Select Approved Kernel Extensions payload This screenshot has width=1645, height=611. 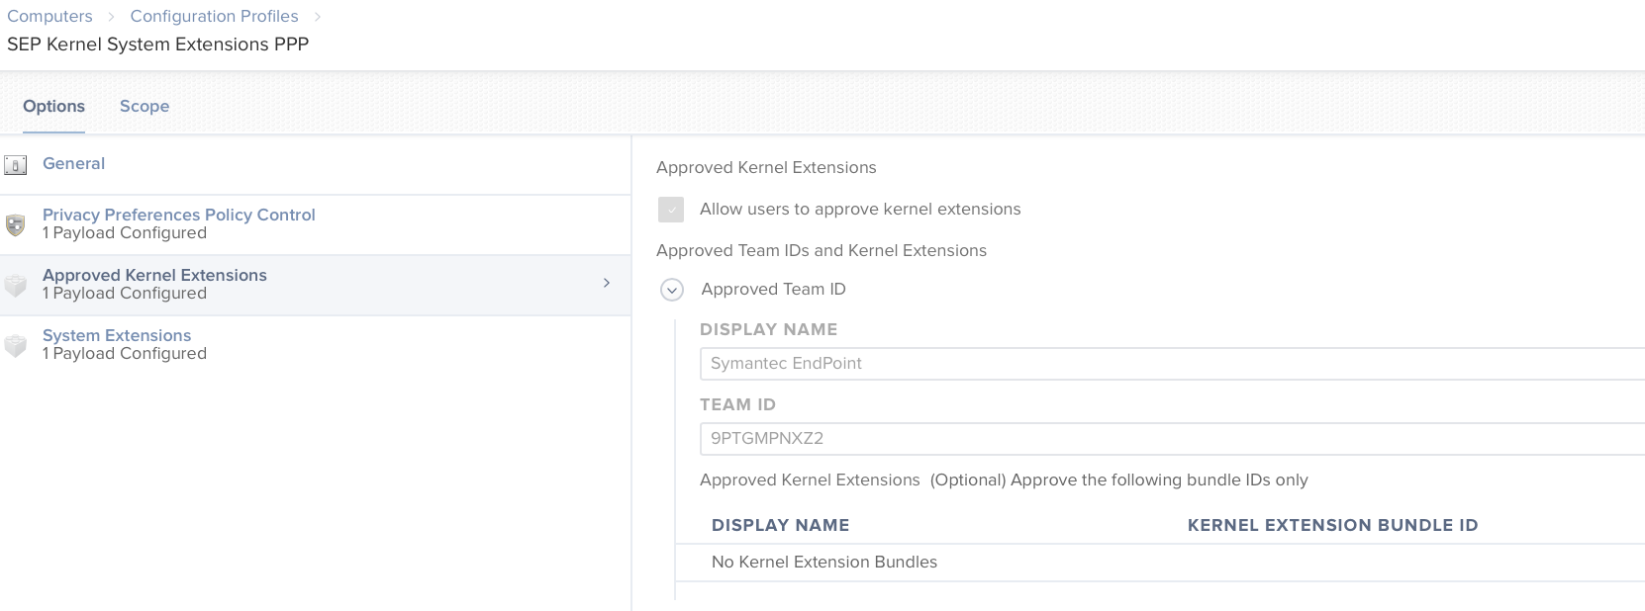click(154, 275)
